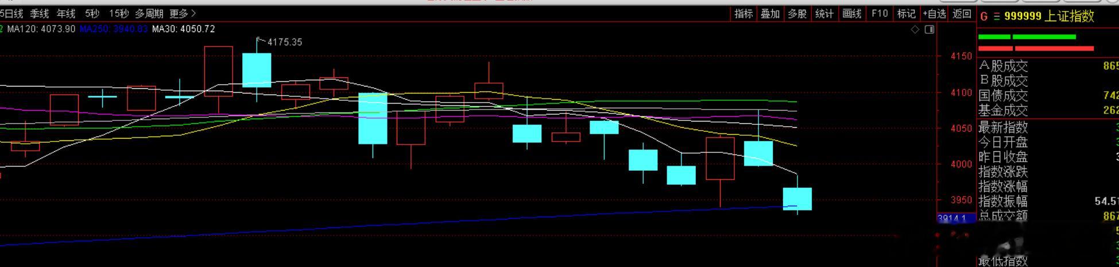Toggle the side panel layout icon
Viewport: 1119px width, 267px height.
click(930, 29)
